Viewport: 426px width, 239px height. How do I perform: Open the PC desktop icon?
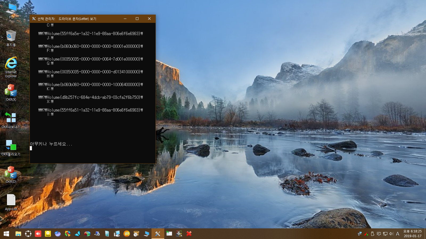click(11, 11)
